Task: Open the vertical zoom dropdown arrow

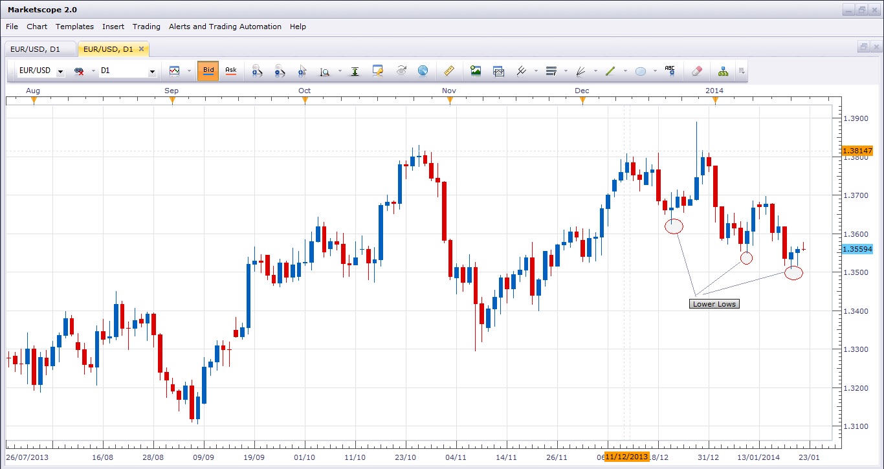Action: [x=339, y=71]
